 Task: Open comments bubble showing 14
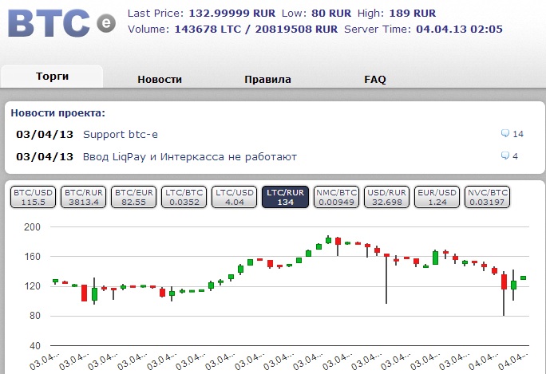[512, 134]
